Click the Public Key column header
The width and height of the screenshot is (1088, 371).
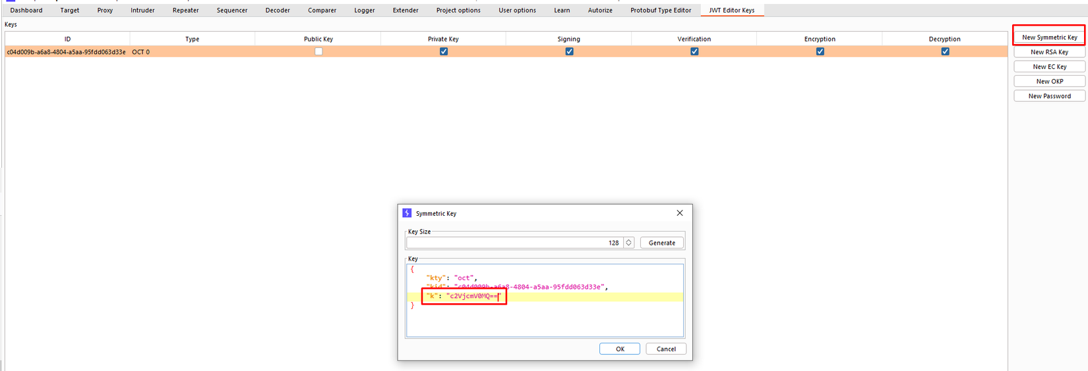(318, 39)
